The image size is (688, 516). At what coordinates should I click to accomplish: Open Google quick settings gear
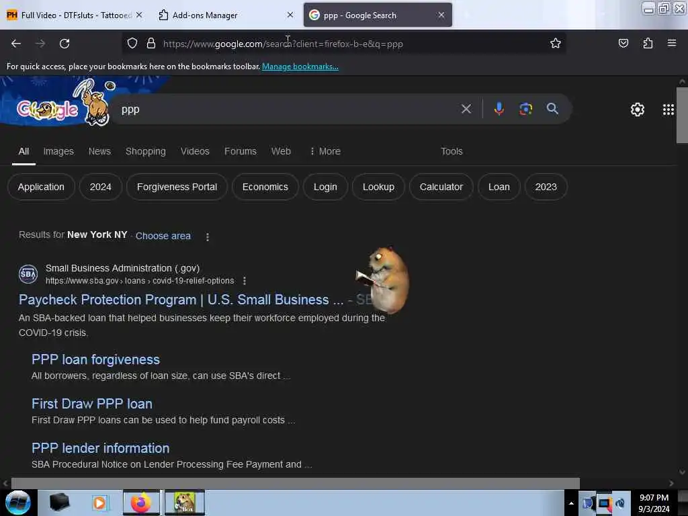click(x=637, y=110)
